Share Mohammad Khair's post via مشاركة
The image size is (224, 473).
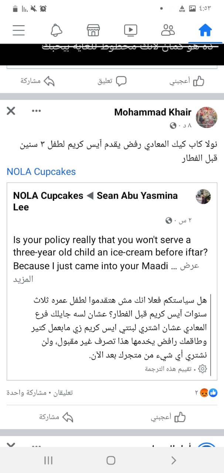56,417
